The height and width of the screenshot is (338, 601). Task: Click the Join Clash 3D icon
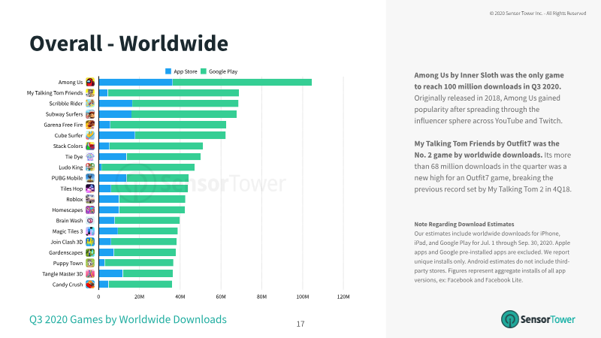90,242
